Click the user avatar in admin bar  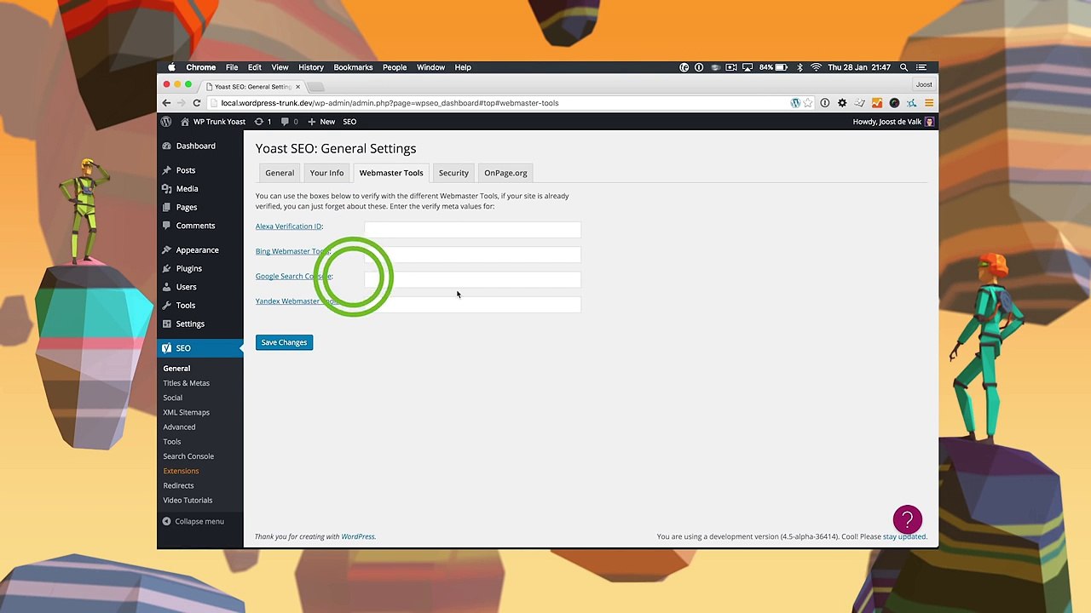(x=930, y=122)
